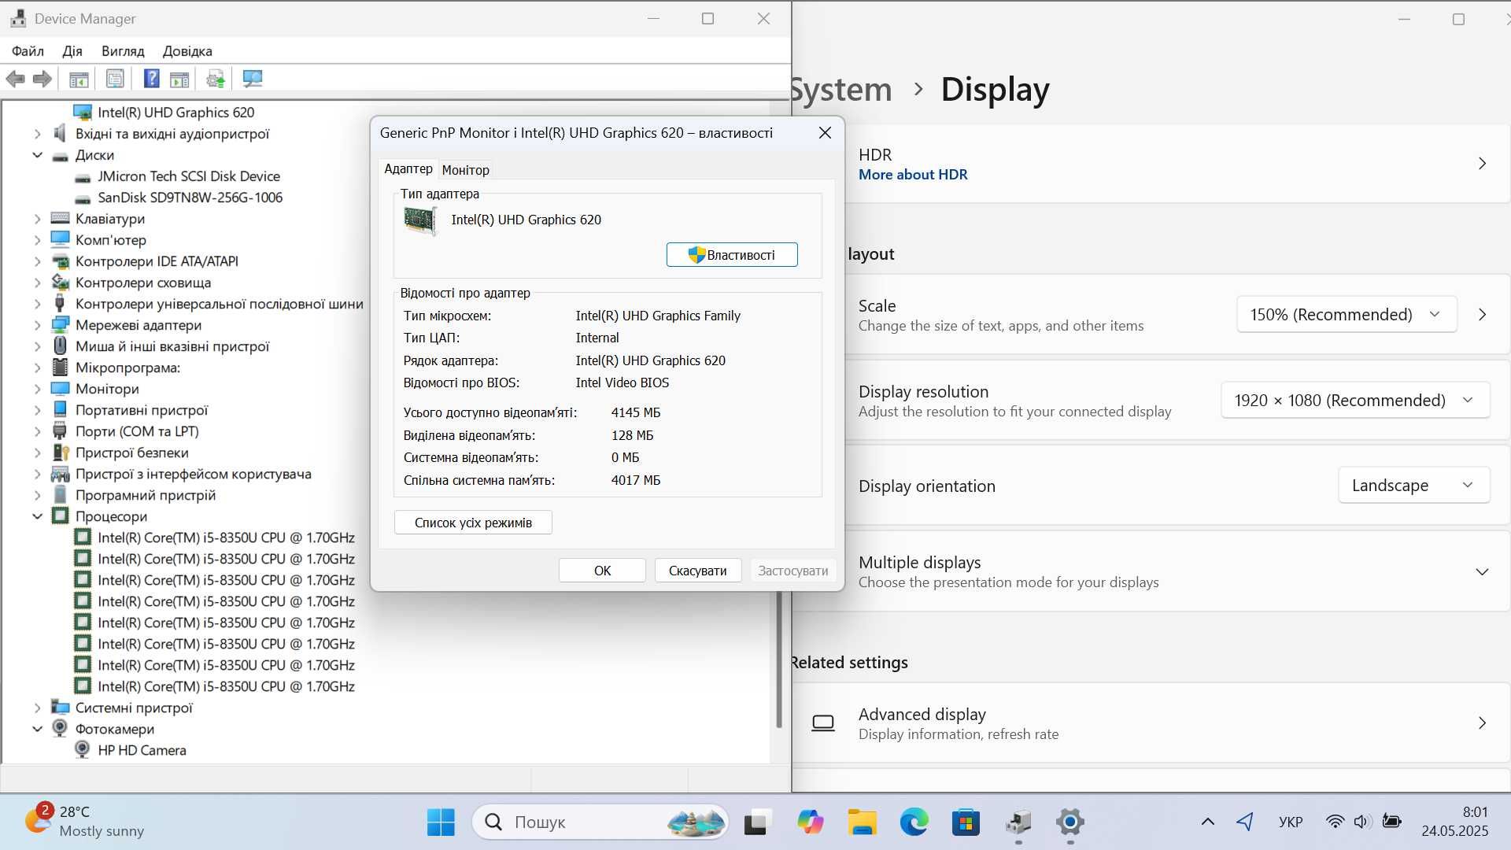Click the battery tray icon
The width and height of the screenshot is (1511, 850).
point(1391,822)
